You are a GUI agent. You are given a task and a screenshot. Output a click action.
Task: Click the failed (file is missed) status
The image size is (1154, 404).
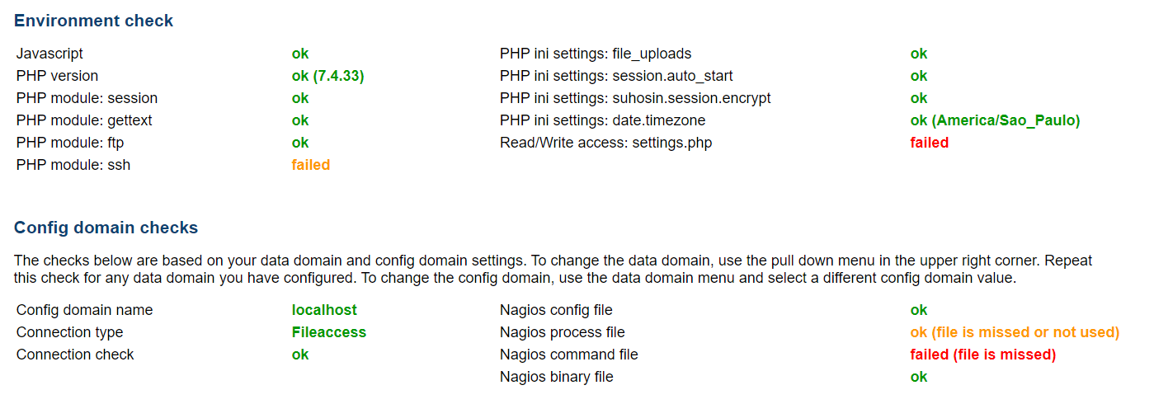pos(982,355)
